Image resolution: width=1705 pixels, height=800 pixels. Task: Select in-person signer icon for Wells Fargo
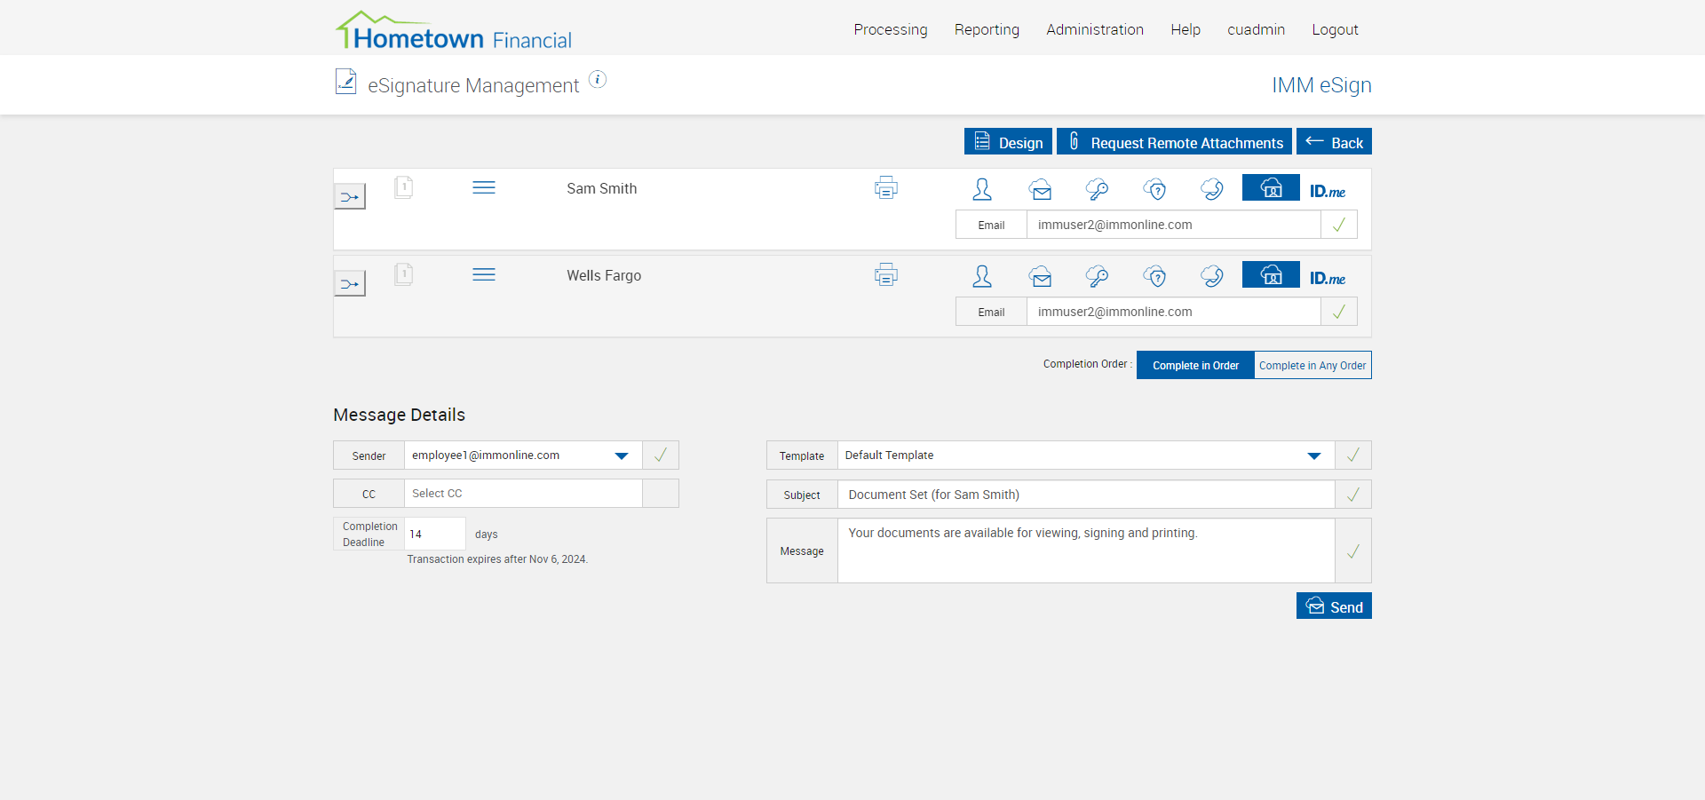(982, 276)
